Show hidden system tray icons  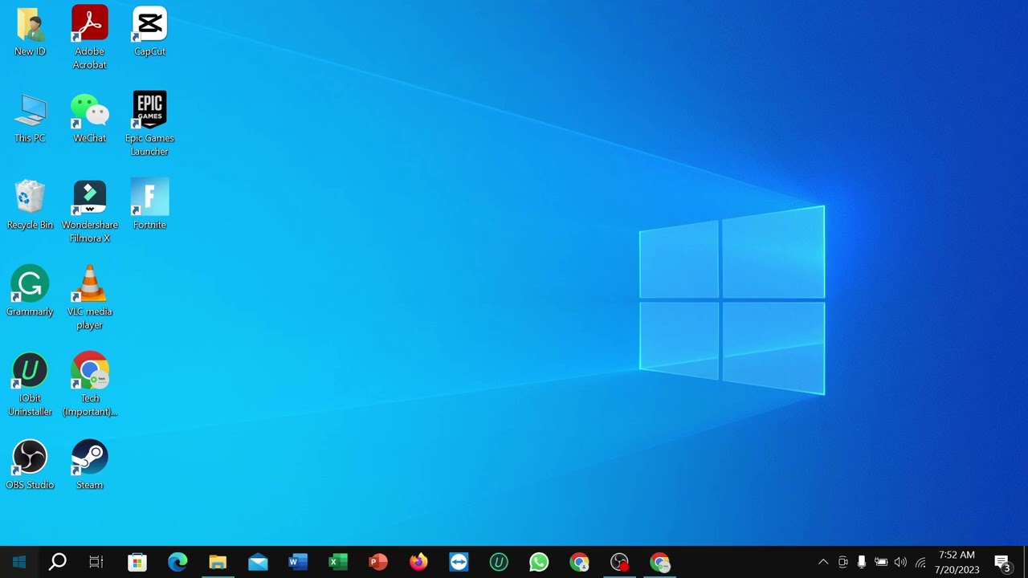pos(822,562)
